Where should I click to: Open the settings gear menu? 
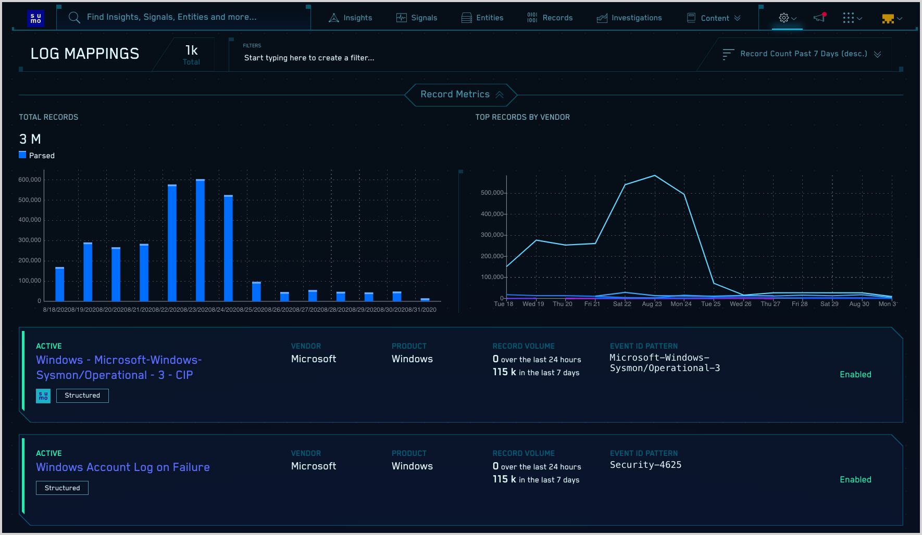pos(784,18)
